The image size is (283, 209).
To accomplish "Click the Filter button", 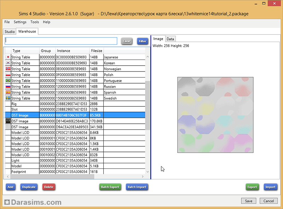I will click(x=143, y=41).
